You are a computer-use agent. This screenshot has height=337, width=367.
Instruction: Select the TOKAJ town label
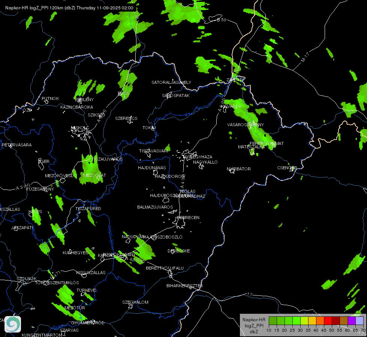point(149,128)
